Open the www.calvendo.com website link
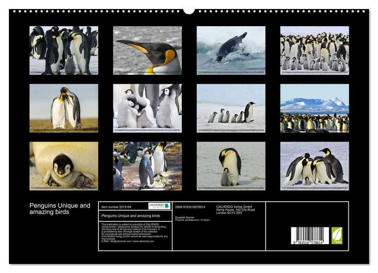 pyautogui.click(x=144, y=241)
